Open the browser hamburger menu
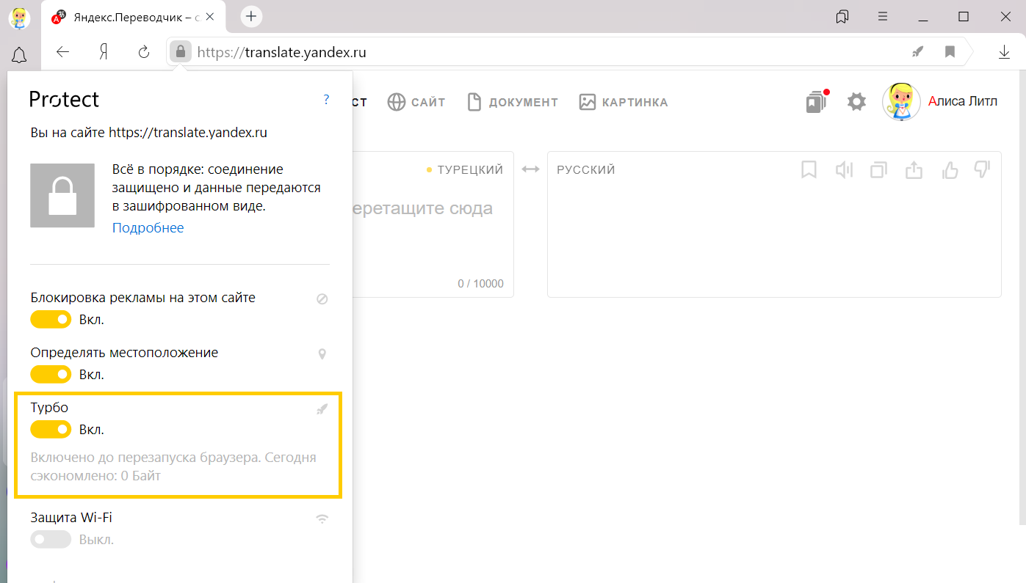1026x583 pixels. point(883,17)
